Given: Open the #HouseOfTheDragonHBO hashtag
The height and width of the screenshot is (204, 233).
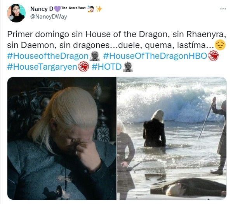Looking at the screenshot, I should [x=155, y=56].
